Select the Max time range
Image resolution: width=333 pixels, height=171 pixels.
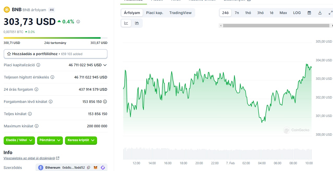283,13
